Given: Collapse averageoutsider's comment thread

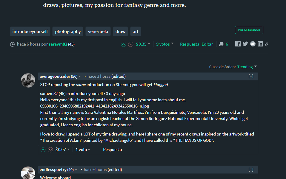Looking at the screenshot, I should pyautogui.click(x=251, y=76).
